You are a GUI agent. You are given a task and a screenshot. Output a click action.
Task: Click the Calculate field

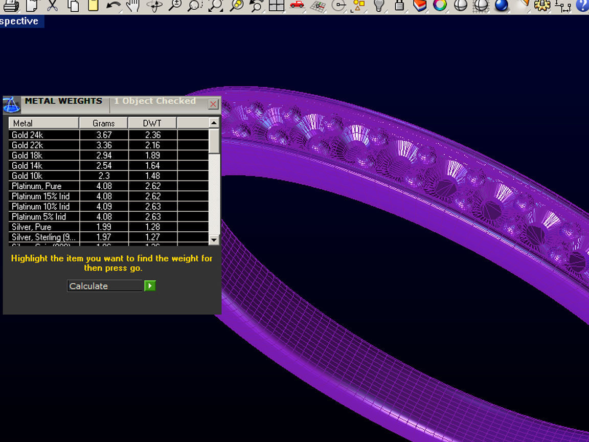point(105,286)
